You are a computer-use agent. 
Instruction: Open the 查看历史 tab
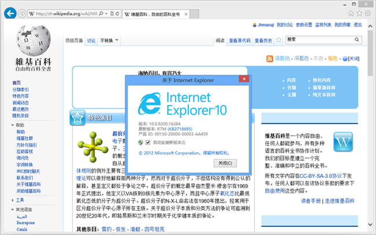(263, 41)
